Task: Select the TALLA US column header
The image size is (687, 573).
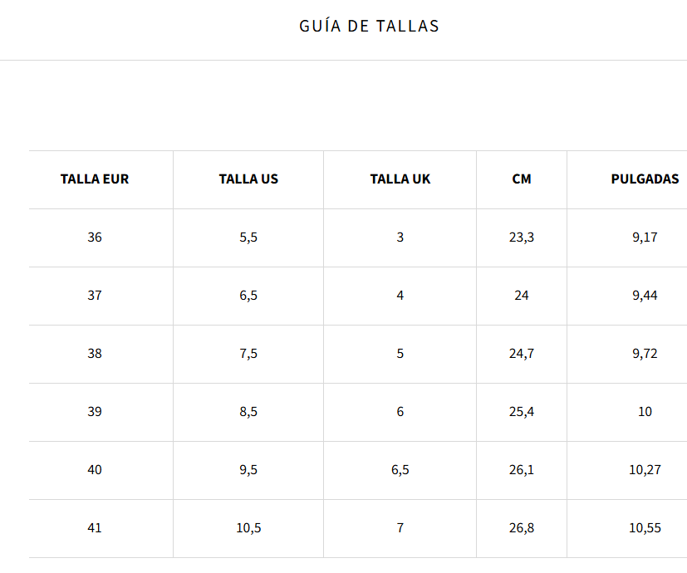Action: (248, 179)
